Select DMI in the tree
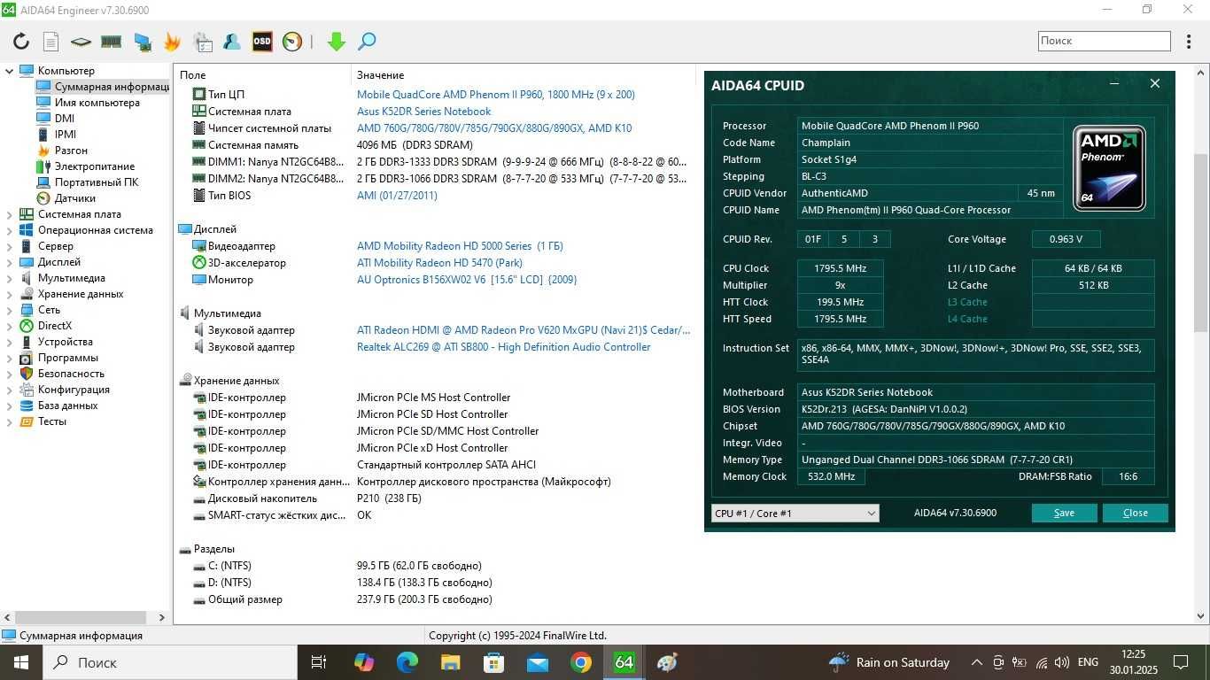The image size is (1210, 680). (x=65, y=119)
